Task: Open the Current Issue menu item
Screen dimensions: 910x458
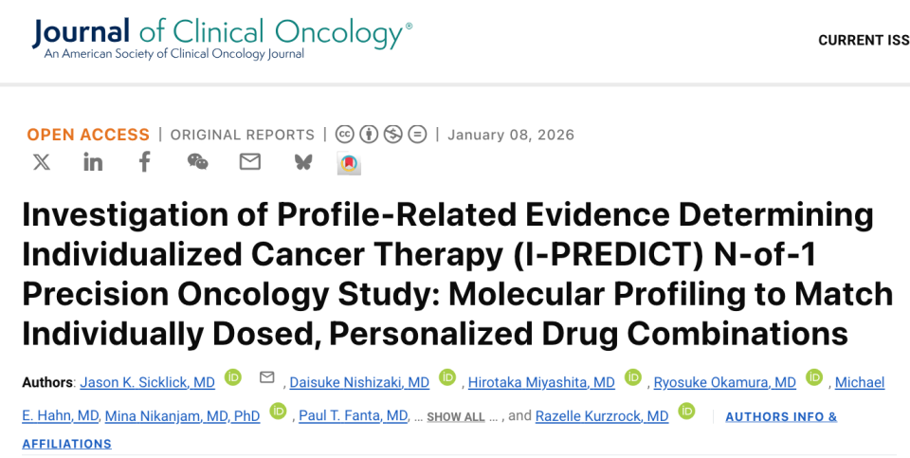Action: pyautogui.click(x=863, y=41)
